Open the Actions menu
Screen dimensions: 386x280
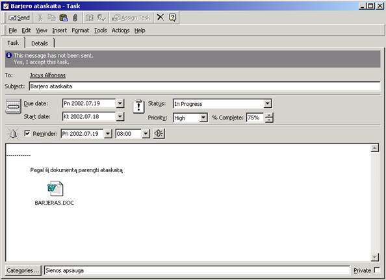(x=121, y=31)
